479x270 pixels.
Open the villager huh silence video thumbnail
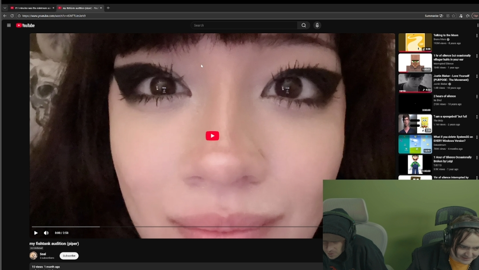[x=415, y=63]
